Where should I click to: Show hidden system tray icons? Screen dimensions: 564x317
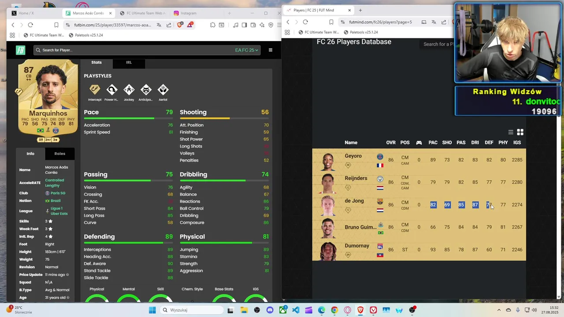pos(499,310)
